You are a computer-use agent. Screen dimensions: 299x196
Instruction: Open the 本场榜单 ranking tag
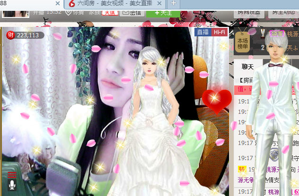(242, 42)
